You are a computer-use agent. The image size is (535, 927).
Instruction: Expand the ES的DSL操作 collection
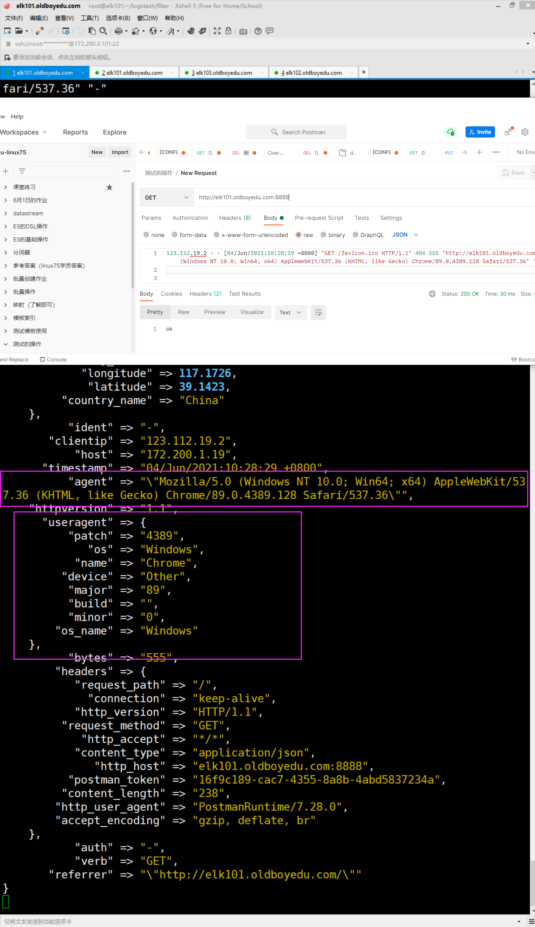pos(6,227)
